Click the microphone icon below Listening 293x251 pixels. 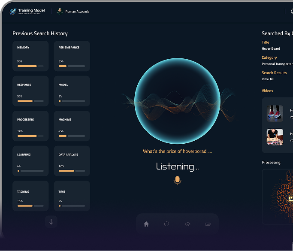pos(177,181)
